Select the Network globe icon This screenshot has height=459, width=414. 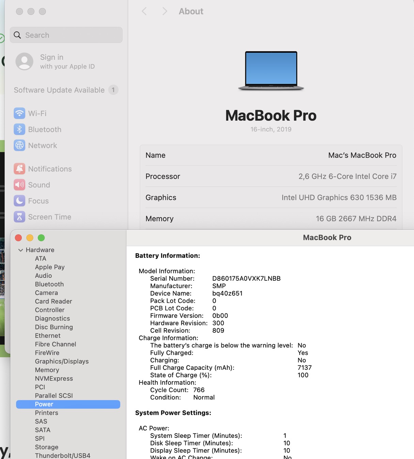(19, 145)
